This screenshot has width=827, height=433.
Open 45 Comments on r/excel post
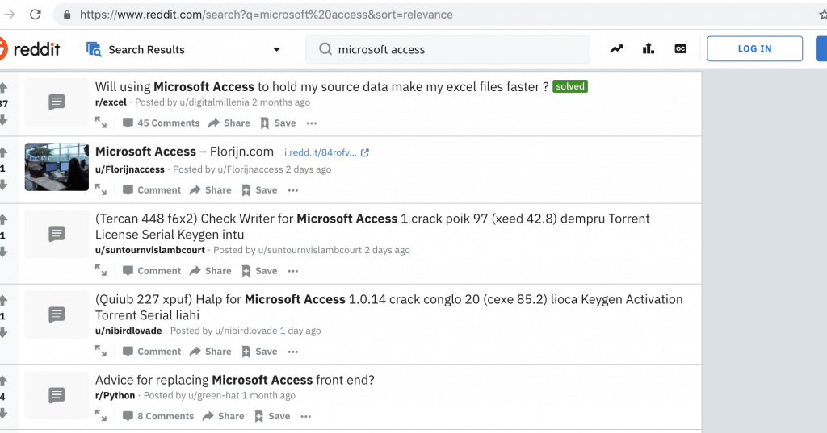[161, 123]
